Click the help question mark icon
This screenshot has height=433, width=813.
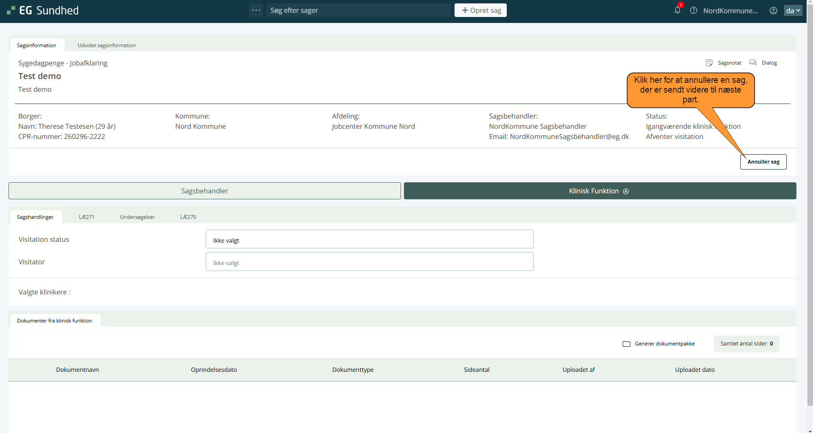click(x=694, y=11)
